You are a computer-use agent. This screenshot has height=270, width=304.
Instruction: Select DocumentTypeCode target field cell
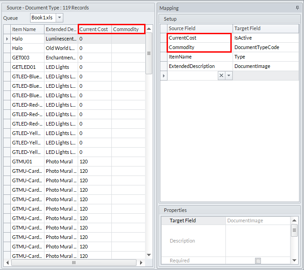click(x=265, y=47)
